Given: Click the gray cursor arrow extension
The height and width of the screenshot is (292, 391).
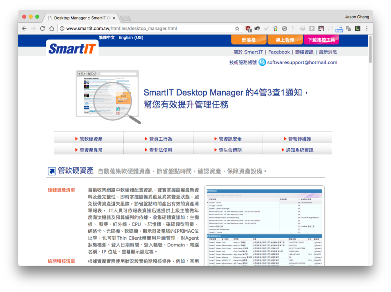Looking at the screenshot, I should point(294,28).
